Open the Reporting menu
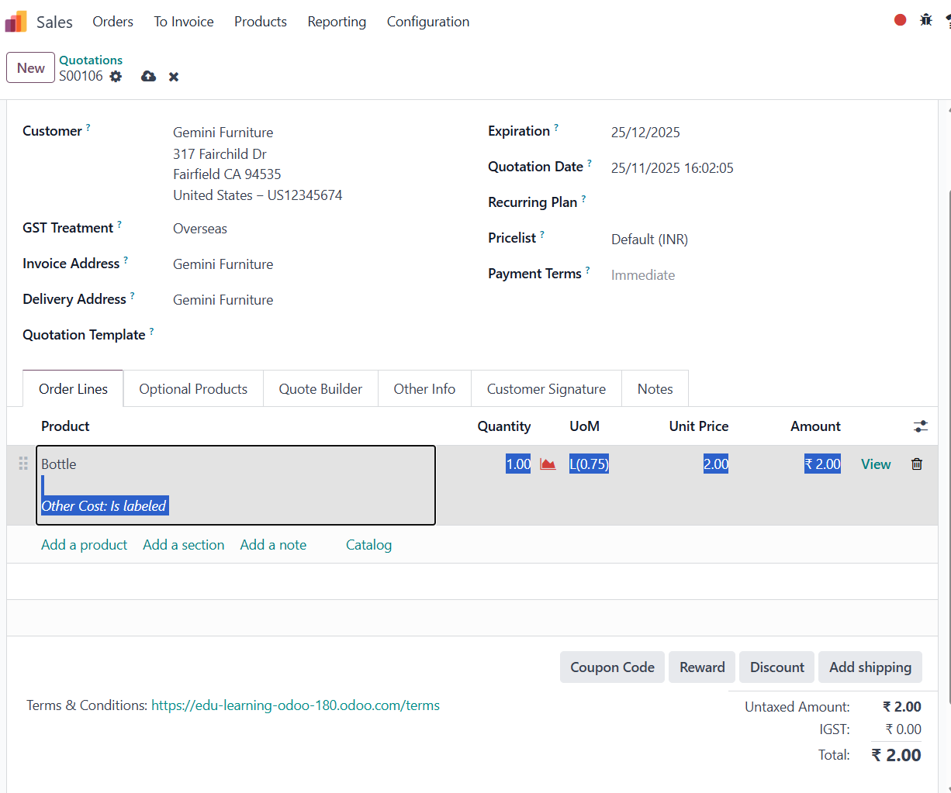The image size is (951, 793). (337, 22)
